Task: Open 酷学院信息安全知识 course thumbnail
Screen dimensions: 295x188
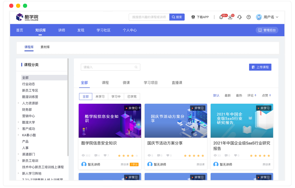Action: click(x=110, y=121)
